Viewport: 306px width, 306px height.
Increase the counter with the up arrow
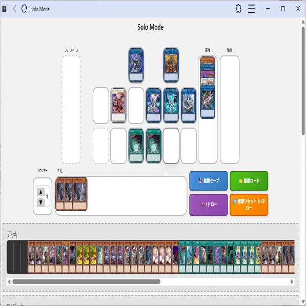pyautogui.click(x=40, y=192)
